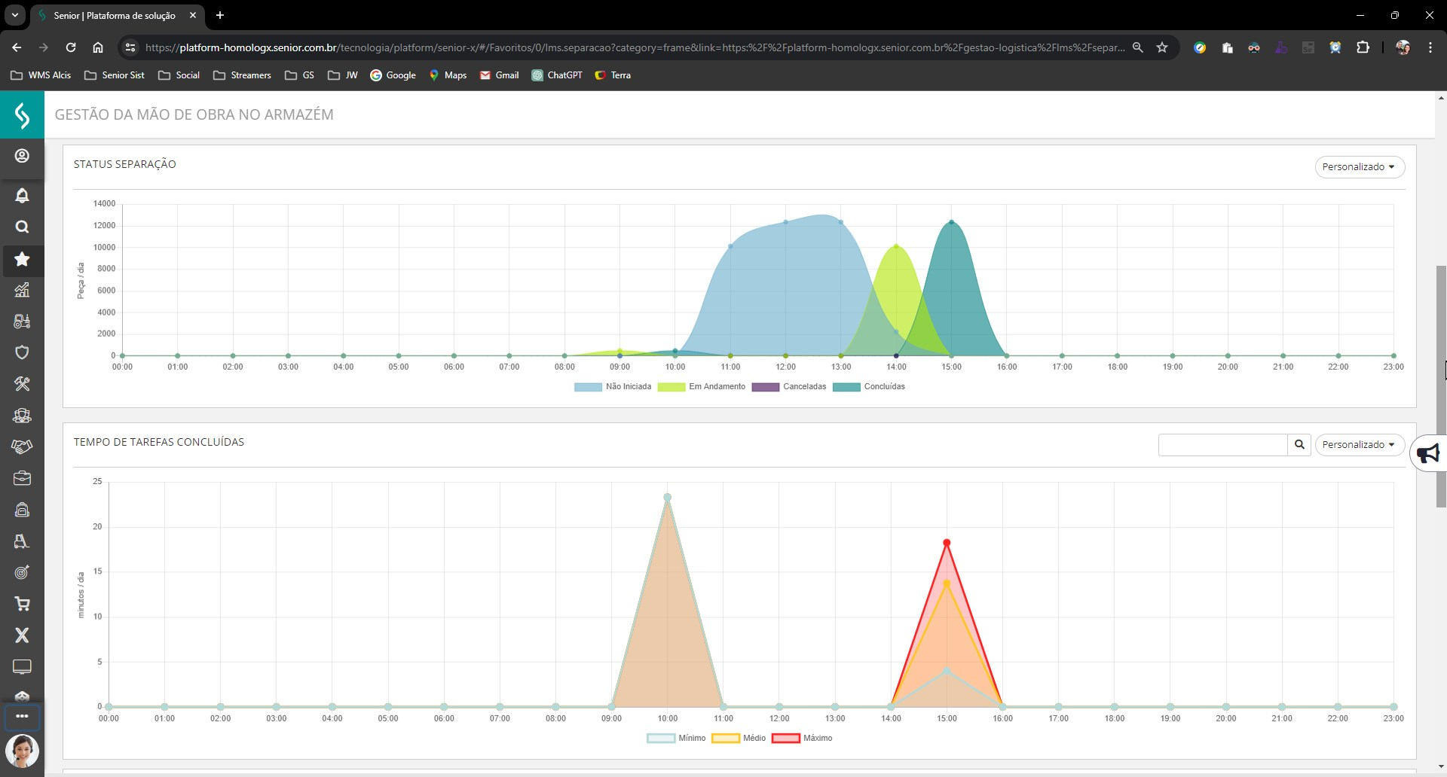Image resolution: width=1447 pixels, height=777 pixels.
Task: Open the handshake icon in sidebar
Action: tap(22, 446)
